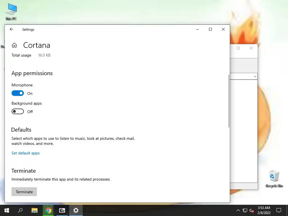Click the Terminate section heading
This screenshot has height=216, width=288.
click(x=24, y=171)
